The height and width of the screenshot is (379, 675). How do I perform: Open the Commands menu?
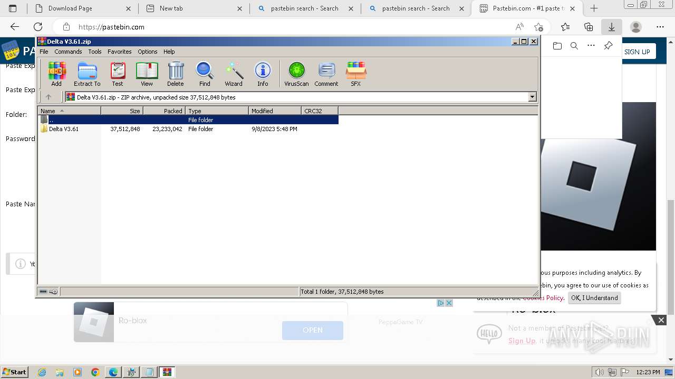[x=68, y=52]
